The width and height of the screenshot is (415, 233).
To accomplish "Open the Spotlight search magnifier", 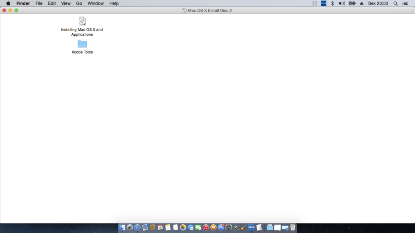I will pyautogui.click(x=395, y=3).
